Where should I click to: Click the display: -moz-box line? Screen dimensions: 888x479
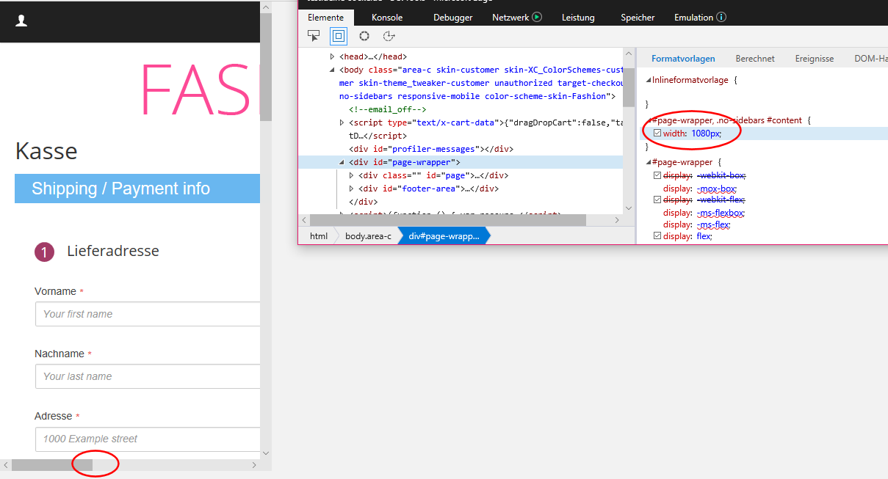699,189
